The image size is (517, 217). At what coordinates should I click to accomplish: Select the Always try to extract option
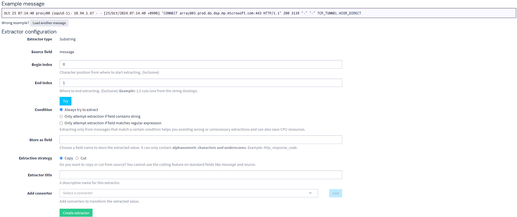[61, 110]
